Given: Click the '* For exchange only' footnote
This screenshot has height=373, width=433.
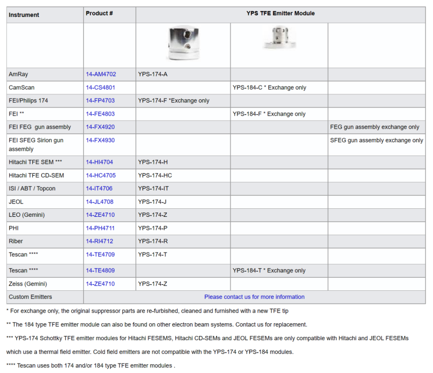Looking at the screenshot, I should [148, 311].
